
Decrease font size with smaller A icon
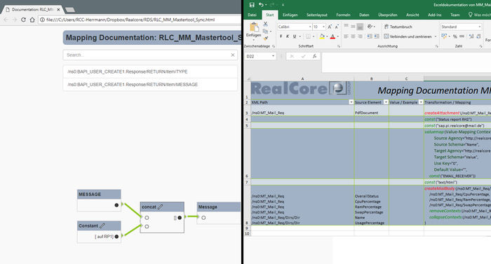tap(337, 27)
